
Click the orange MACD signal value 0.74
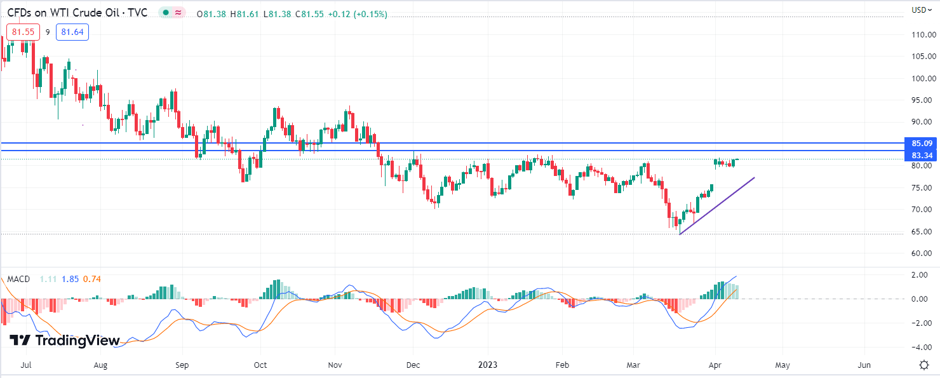(x=92, y=279)
